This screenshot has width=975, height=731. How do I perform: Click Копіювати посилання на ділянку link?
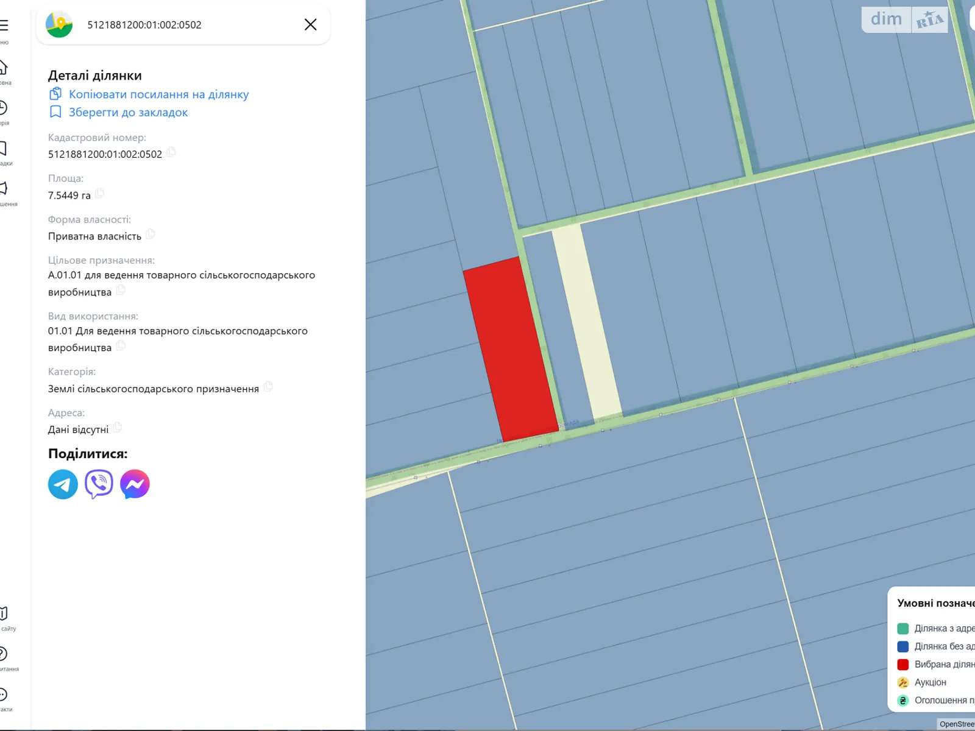pyautogui.click(x=158, y=94)
